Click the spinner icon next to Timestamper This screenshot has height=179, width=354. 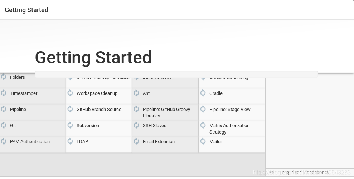(4, 93)
